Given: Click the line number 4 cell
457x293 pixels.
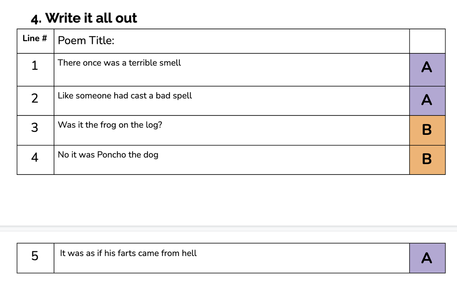Looking at the screenshot, I should click(x=35, y=160).
